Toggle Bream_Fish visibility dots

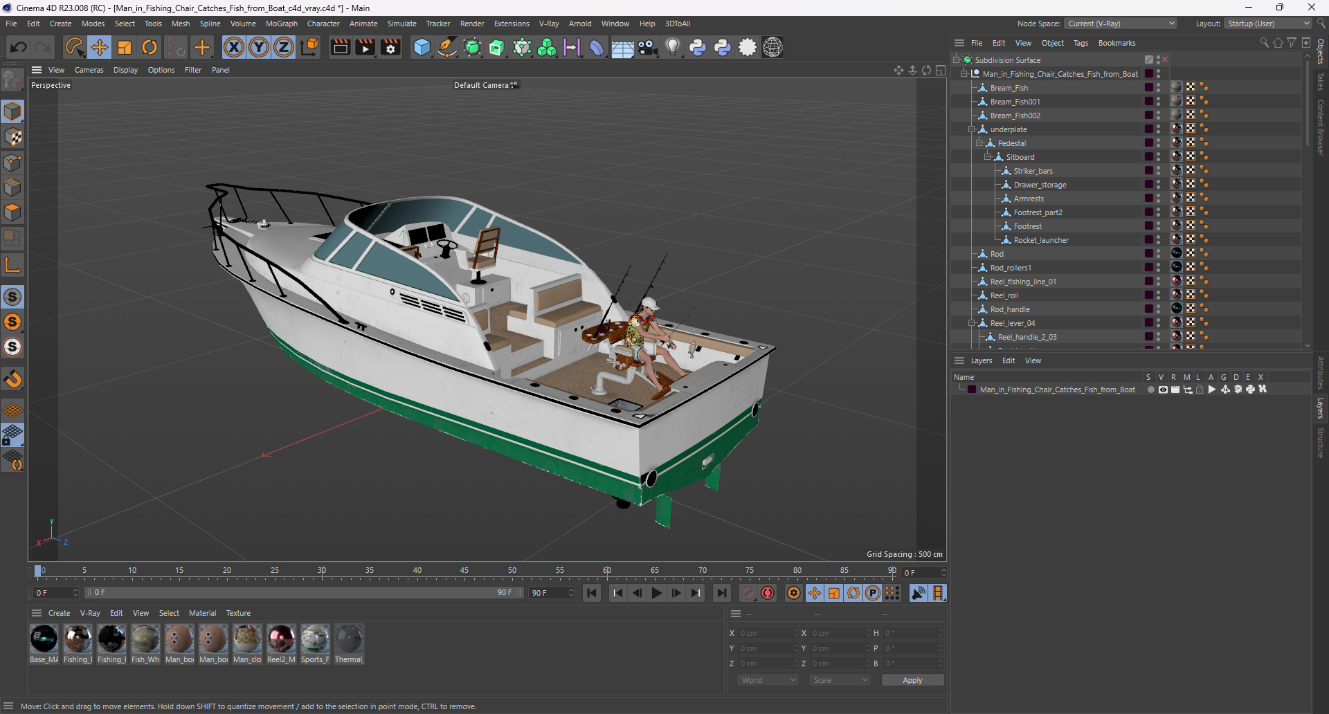click(1158, 87)
